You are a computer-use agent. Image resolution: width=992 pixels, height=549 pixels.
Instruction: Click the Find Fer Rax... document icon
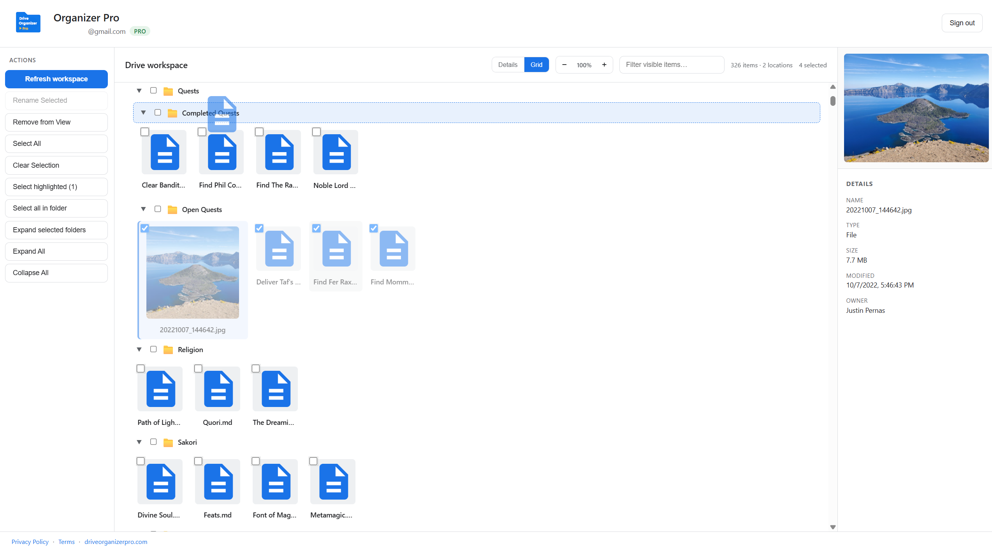[x=336, y=249]
